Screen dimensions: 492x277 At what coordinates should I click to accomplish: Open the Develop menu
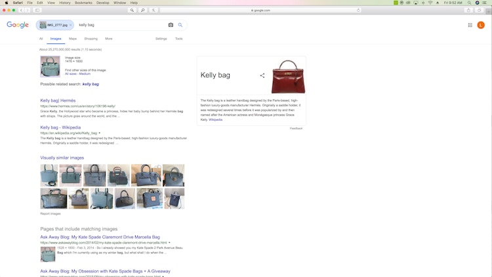tap(102, 3)
